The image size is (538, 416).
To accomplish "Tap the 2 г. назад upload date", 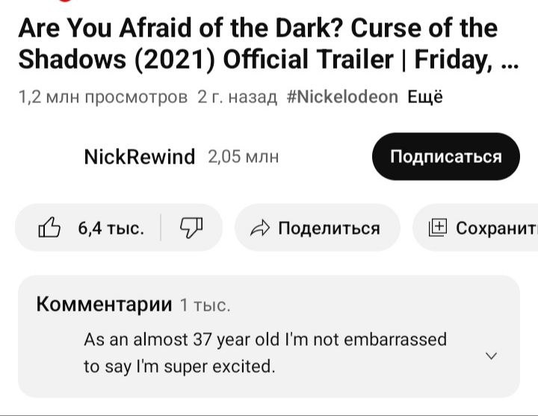I will [237, 97].
